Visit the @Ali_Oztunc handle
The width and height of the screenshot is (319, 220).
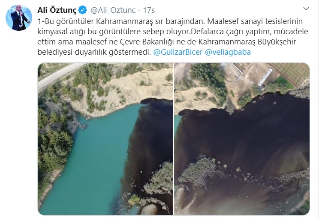click(x=113, y=10)
